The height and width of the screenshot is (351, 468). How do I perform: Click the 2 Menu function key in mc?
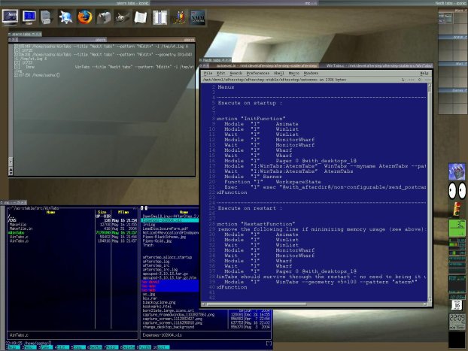pos(29,347)
